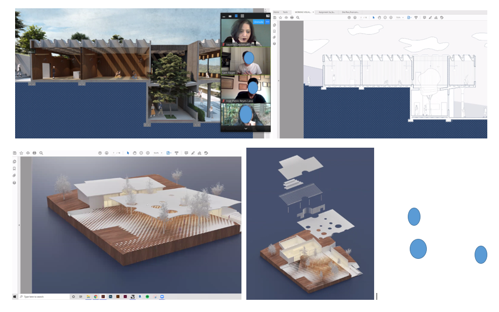Open page thumbnails panel in 3D-model Acrobat
The image size is (499, 312).
pyautogui.click(x=14, y=161)
